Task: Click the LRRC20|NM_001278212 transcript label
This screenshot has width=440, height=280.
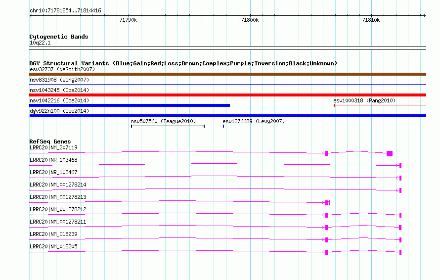Action: tap(58, 210)
